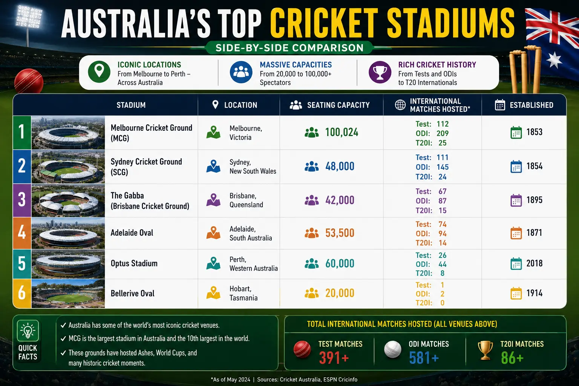Screen dimensions: 579x386
Task: Click the green people icon beside 100,024
Action: (312, 132)
